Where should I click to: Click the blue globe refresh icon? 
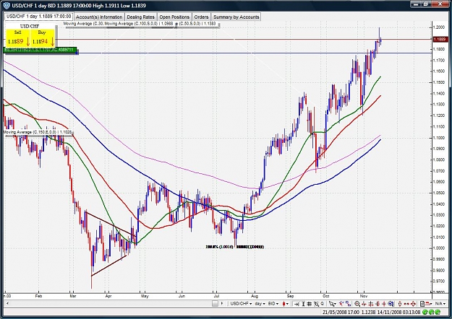(391, 304)
